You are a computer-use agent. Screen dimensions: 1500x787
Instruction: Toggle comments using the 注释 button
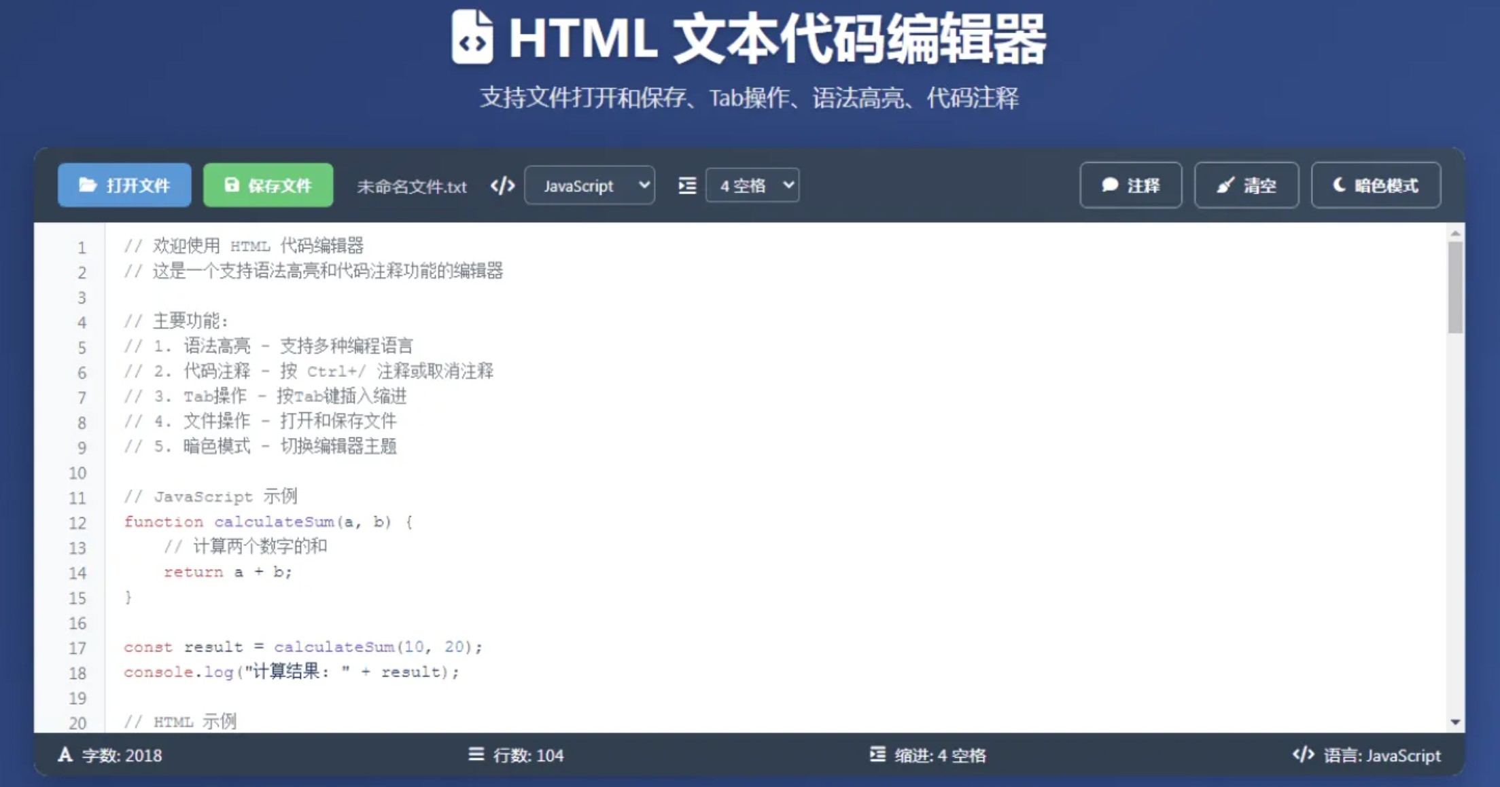(1131, 185)
